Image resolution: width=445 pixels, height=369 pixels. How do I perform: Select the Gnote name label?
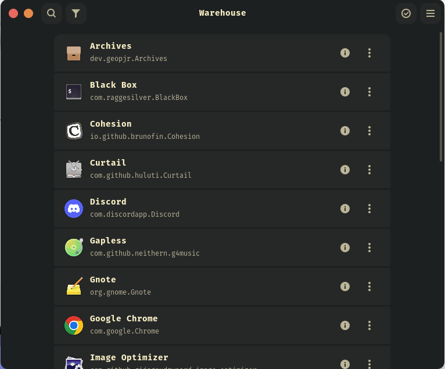click(x=103, y=280)
